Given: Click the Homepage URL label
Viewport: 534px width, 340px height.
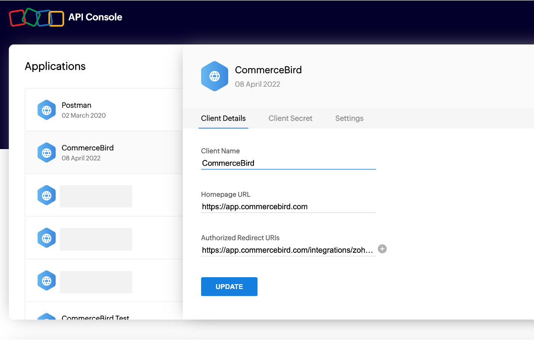Looking at the screenshot, I should [x=226, y=194].
